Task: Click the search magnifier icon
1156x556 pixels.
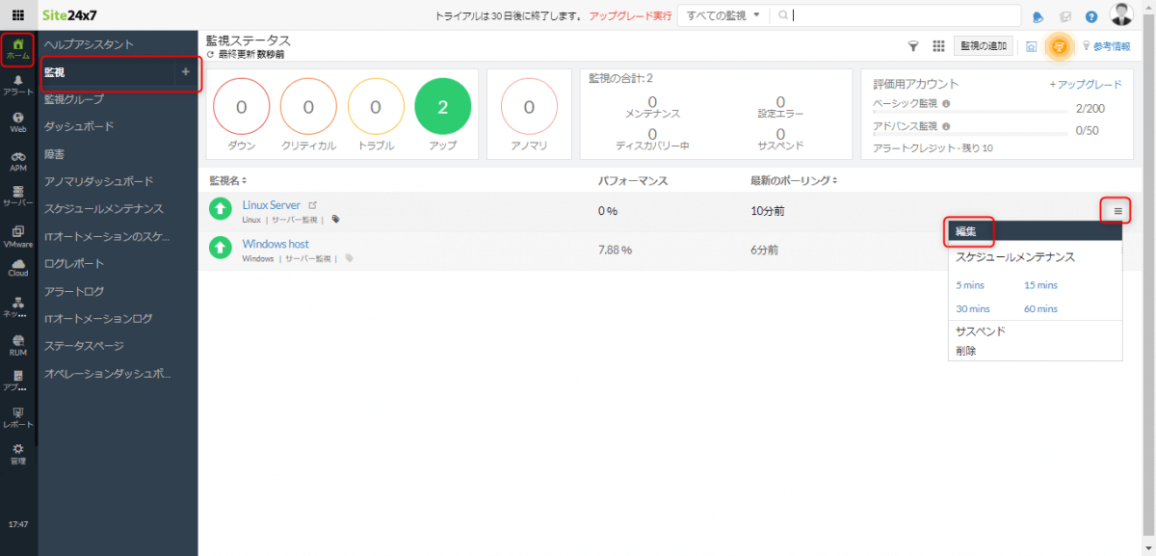Action: coord(784,15)
